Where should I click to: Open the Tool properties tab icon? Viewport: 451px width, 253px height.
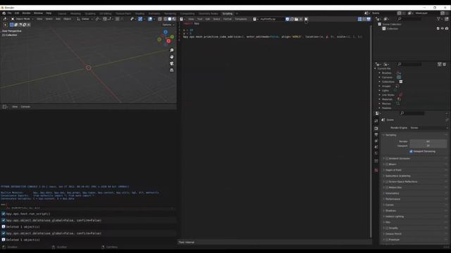coord(376,121)
